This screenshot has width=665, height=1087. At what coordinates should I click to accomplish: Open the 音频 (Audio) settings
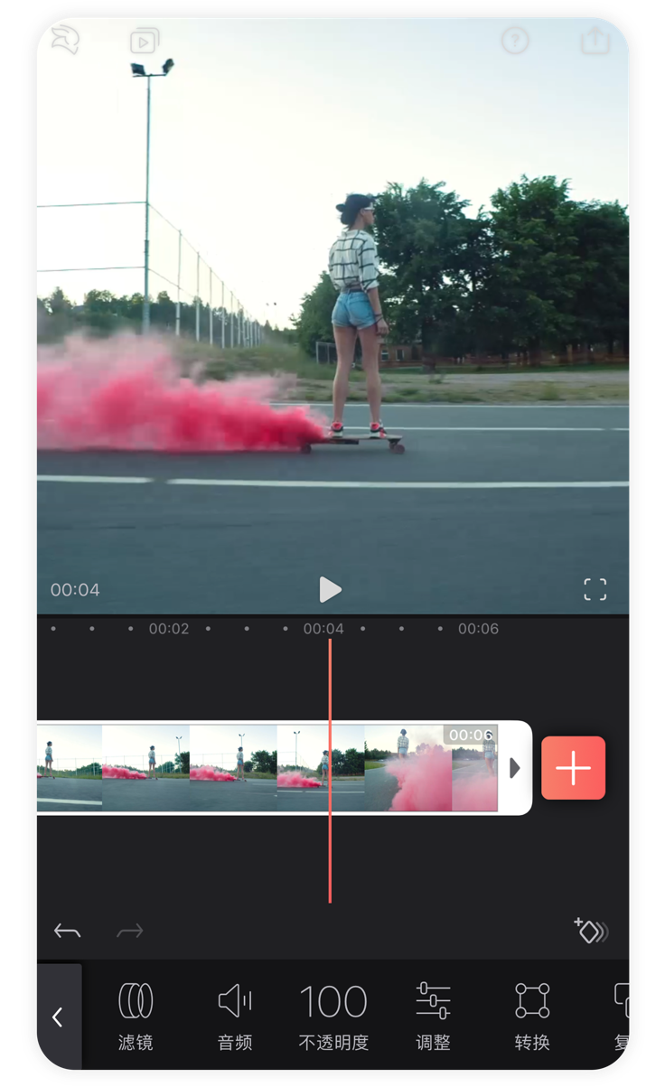coord(235,1016)
